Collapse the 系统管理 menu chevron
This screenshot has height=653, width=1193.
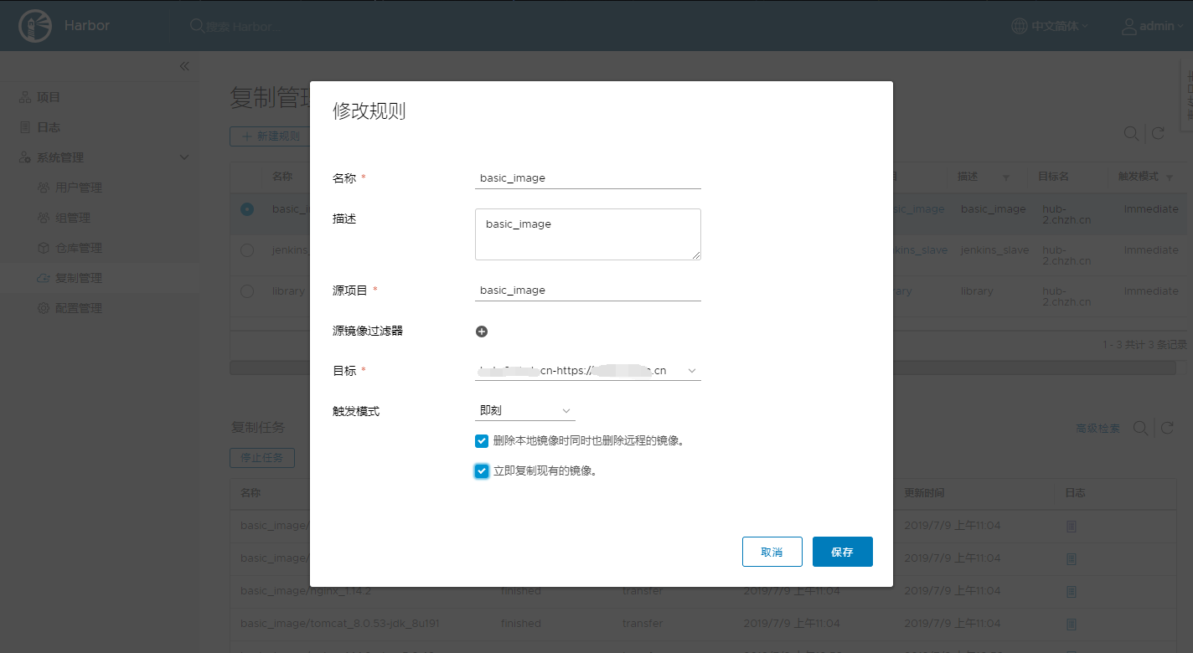tap(184, 157)
